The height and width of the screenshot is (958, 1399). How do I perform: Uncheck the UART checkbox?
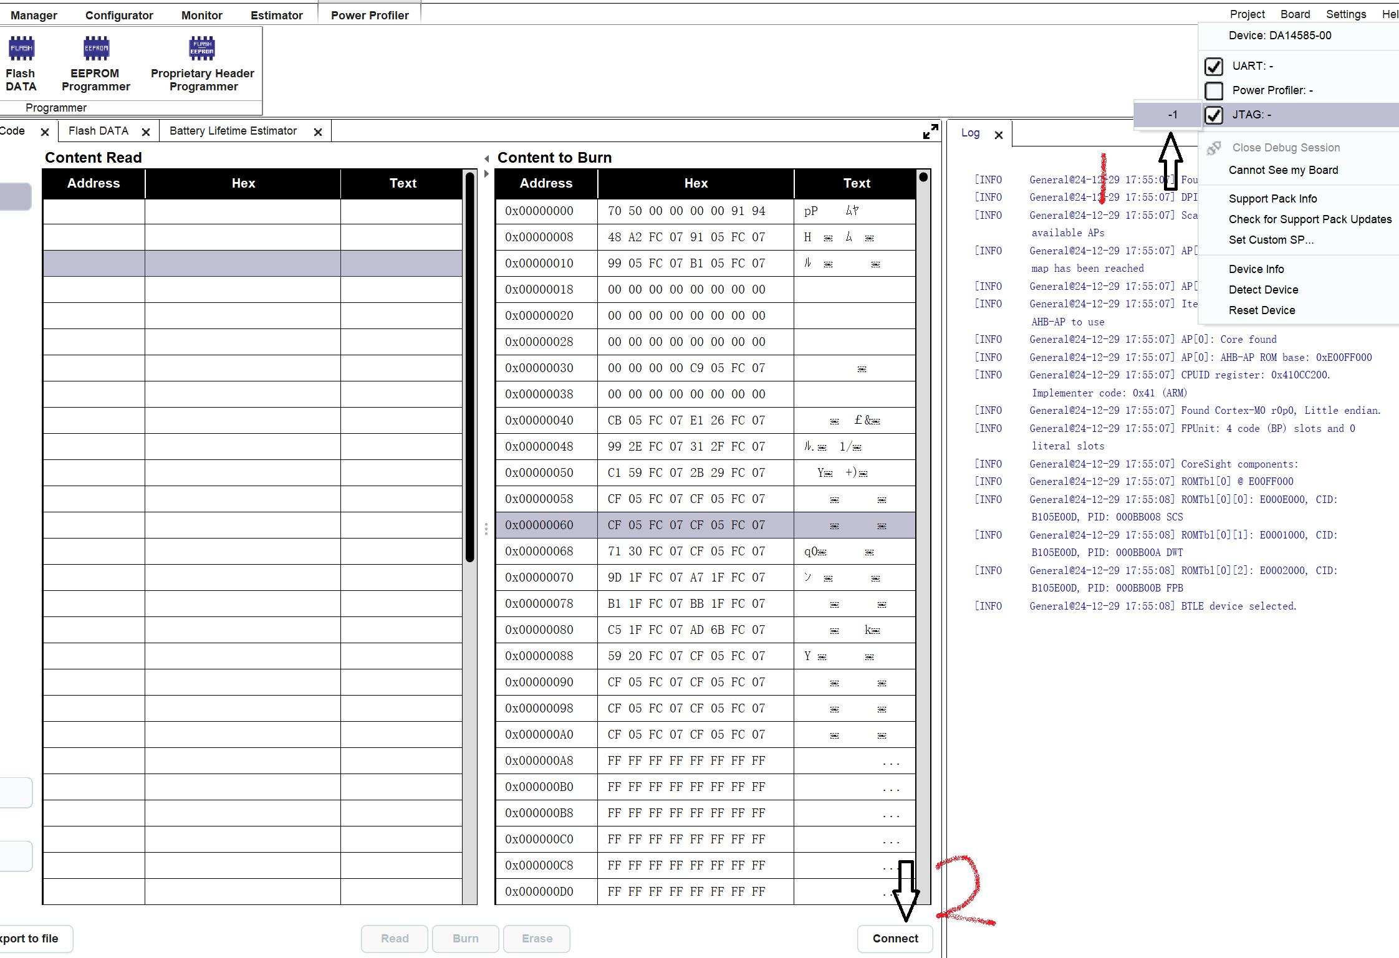click(1213, 66)
